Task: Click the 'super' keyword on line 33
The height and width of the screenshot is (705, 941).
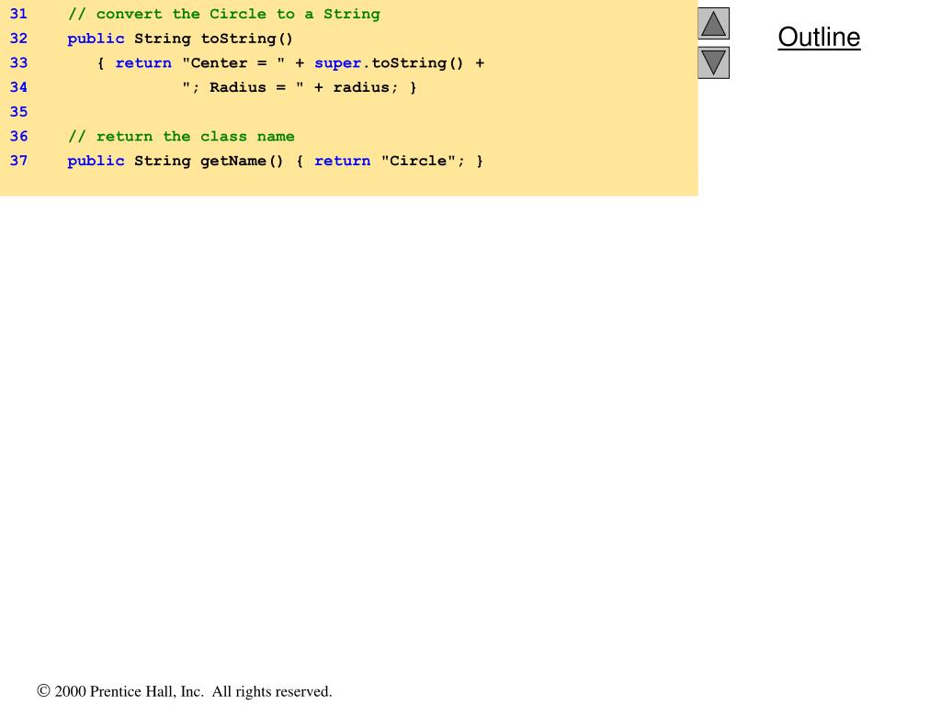Action: [x=338, y=63]
